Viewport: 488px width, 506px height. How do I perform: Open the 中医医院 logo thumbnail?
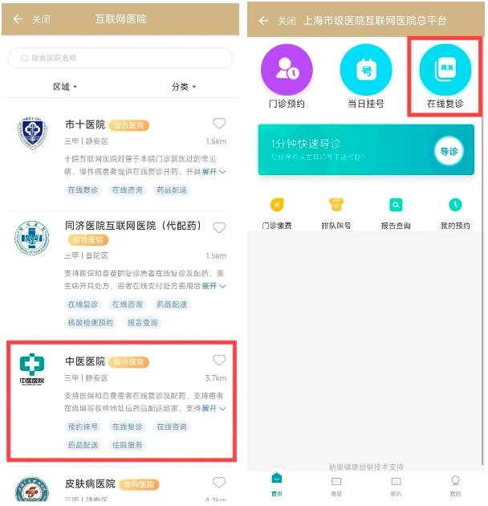[32, 369]
